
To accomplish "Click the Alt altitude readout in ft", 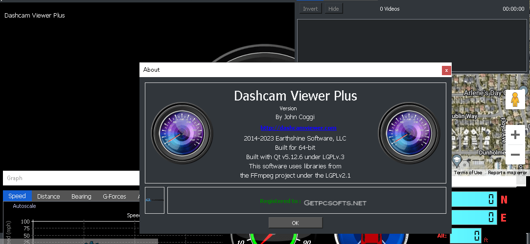I will [x=465, y=236].
